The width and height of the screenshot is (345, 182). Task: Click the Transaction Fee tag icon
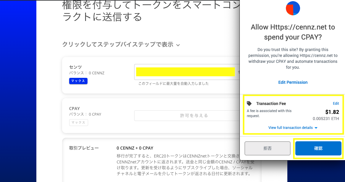(249, 104)
